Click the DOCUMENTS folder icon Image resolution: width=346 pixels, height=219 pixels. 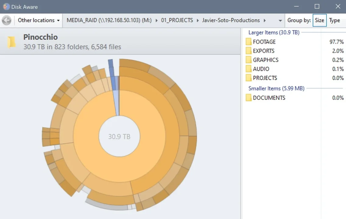pos(249,98)
